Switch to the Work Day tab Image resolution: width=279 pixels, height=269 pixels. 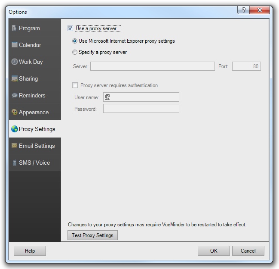[35, 62]
